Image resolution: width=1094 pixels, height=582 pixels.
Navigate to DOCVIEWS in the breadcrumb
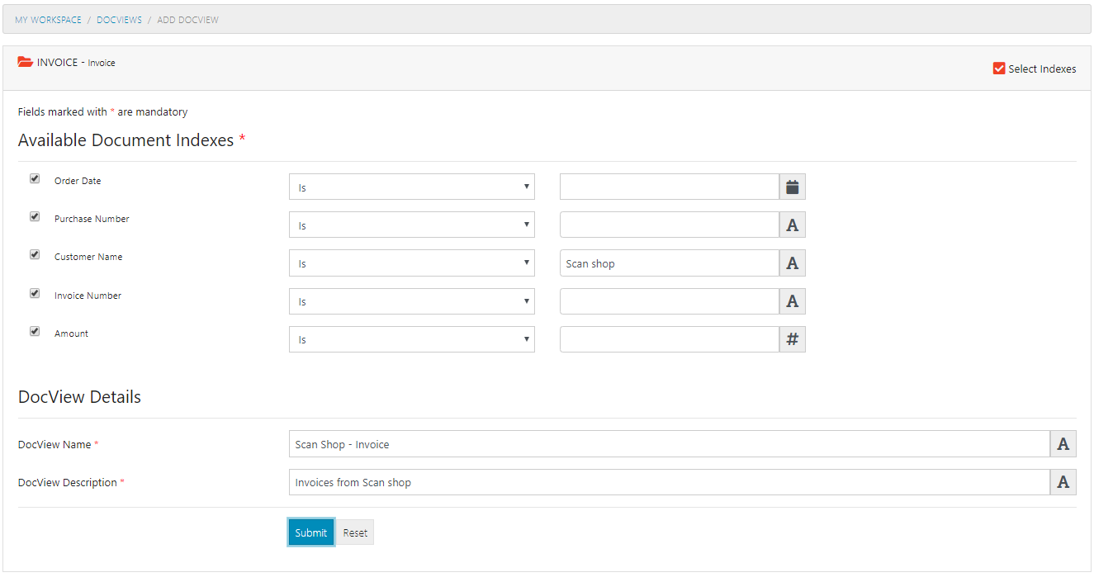click(119, 19)
